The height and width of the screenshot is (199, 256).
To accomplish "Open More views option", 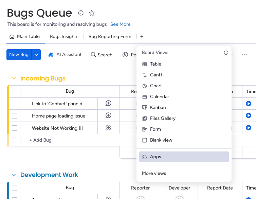I will point(184,174).
